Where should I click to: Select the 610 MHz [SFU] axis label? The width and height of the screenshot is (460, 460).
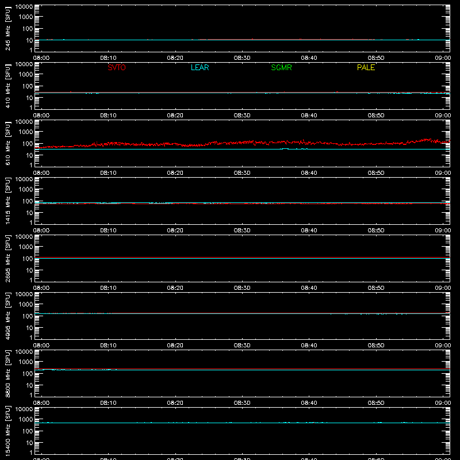click(7, 143)
